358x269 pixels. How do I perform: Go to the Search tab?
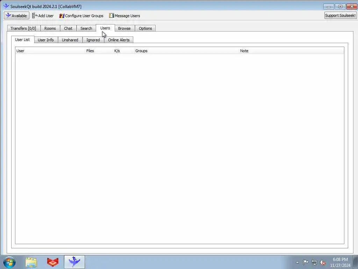86,28
